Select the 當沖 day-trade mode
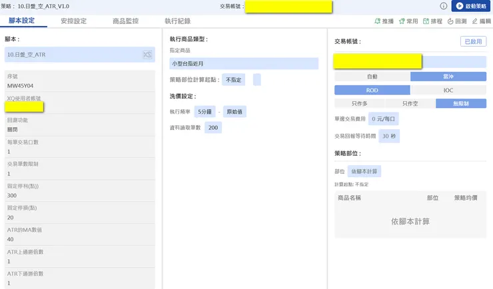This screenshot has height=289, width=493. pyautogui.click(x=448, y=77)
